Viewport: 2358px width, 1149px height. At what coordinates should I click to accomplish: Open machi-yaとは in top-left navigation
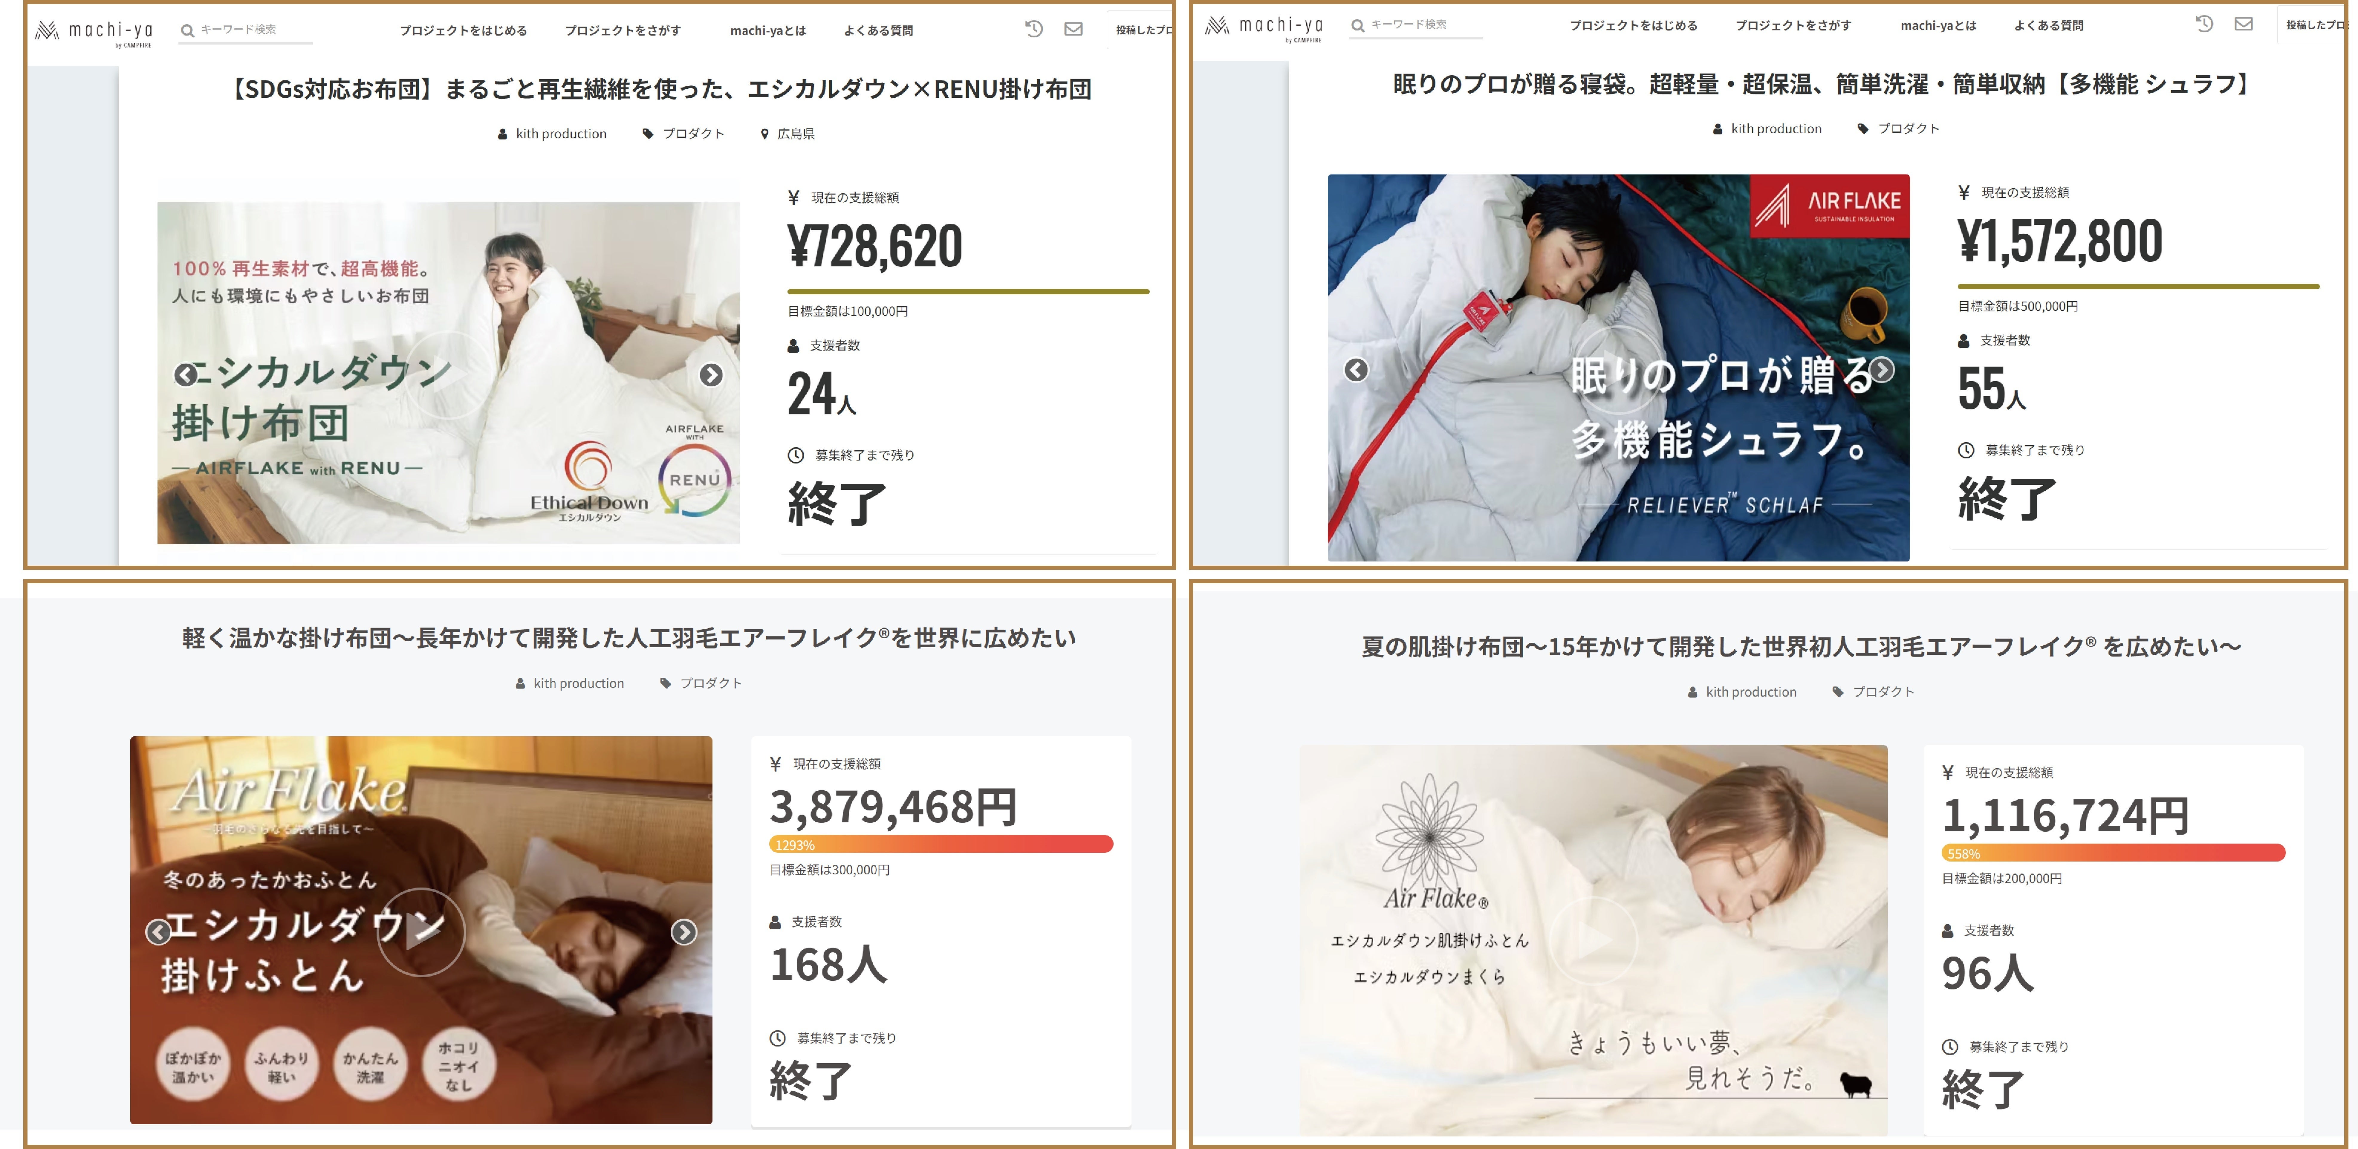768,30
